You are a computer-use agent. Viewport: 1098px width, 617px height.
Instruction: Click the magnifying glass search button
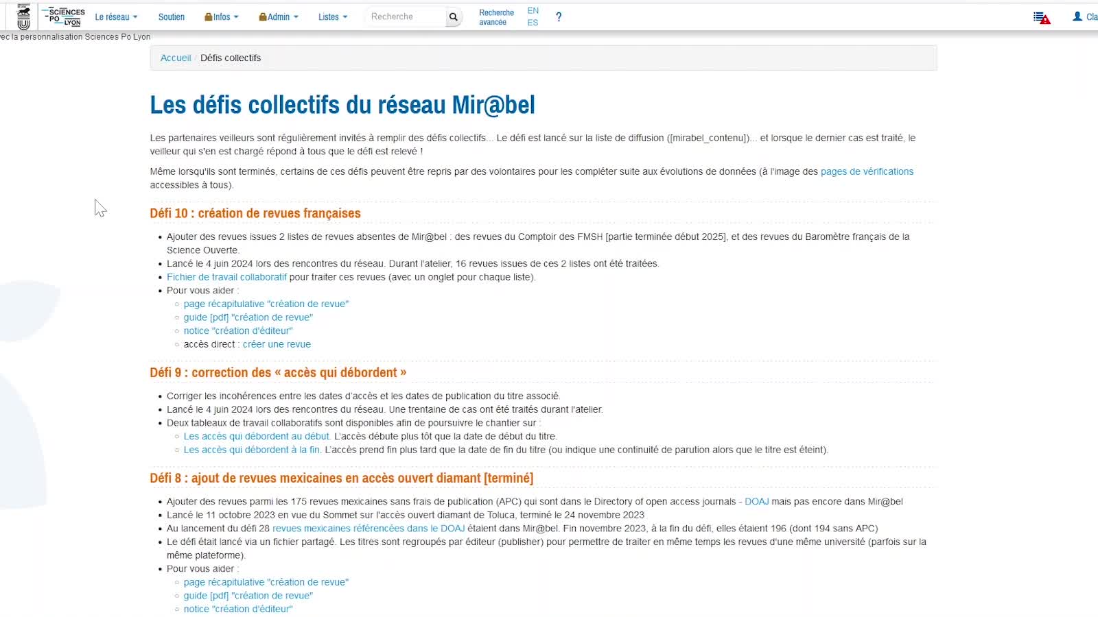click(x=453, y=17)
